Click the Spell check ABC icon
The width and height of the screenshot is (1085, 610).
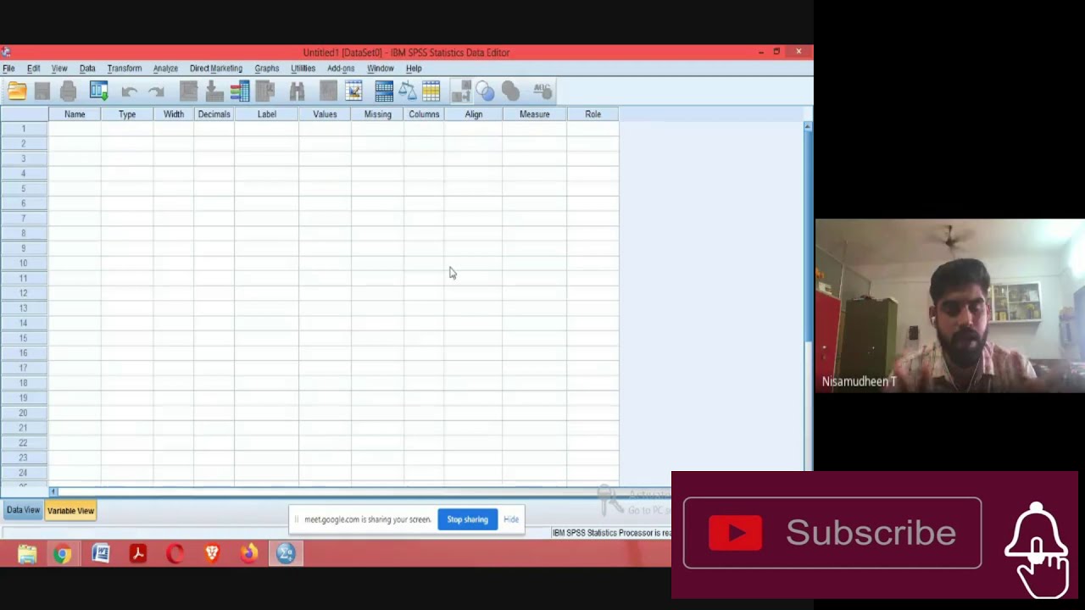[542, 91]
